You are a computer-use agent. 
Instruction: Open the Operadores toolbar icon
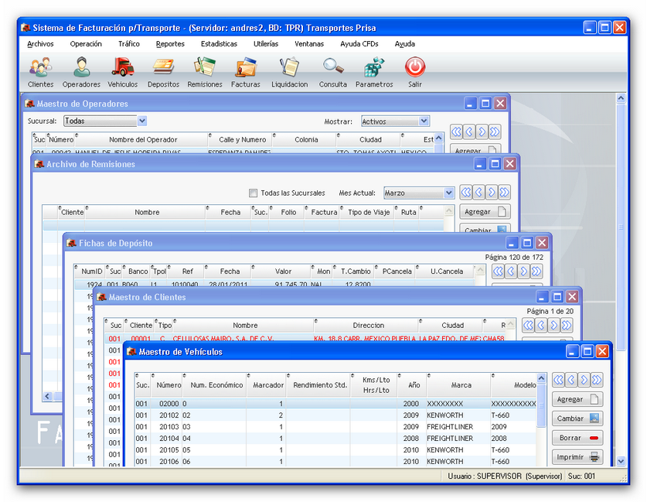pyautogui.click(x=81, y=73)
